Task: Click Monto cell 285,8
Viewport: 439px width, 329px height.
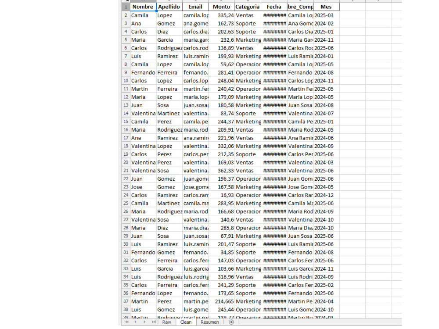Action: (221, 228)
